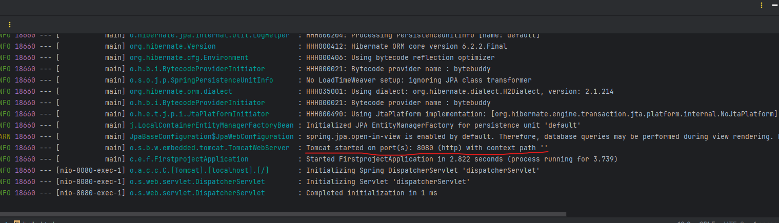Click the 'Started FirstprojectApplication in 2.822 seconds' line
Screen dimensions: 779x223
tap(462, 159)
